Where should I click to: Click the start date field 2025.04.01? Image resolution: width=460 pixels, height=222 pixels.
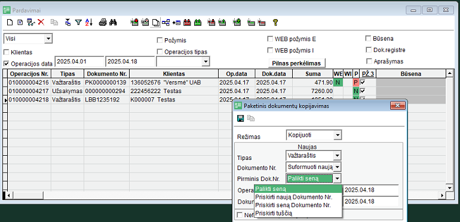(x=79, y=61)
